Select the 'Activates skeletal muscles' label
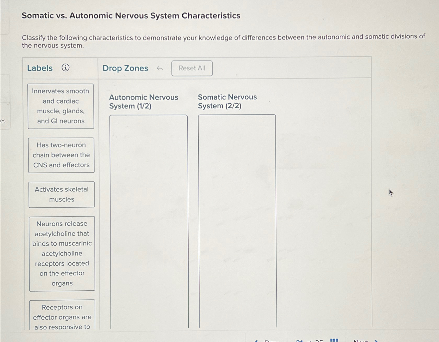439x342 pixels. 61,194
